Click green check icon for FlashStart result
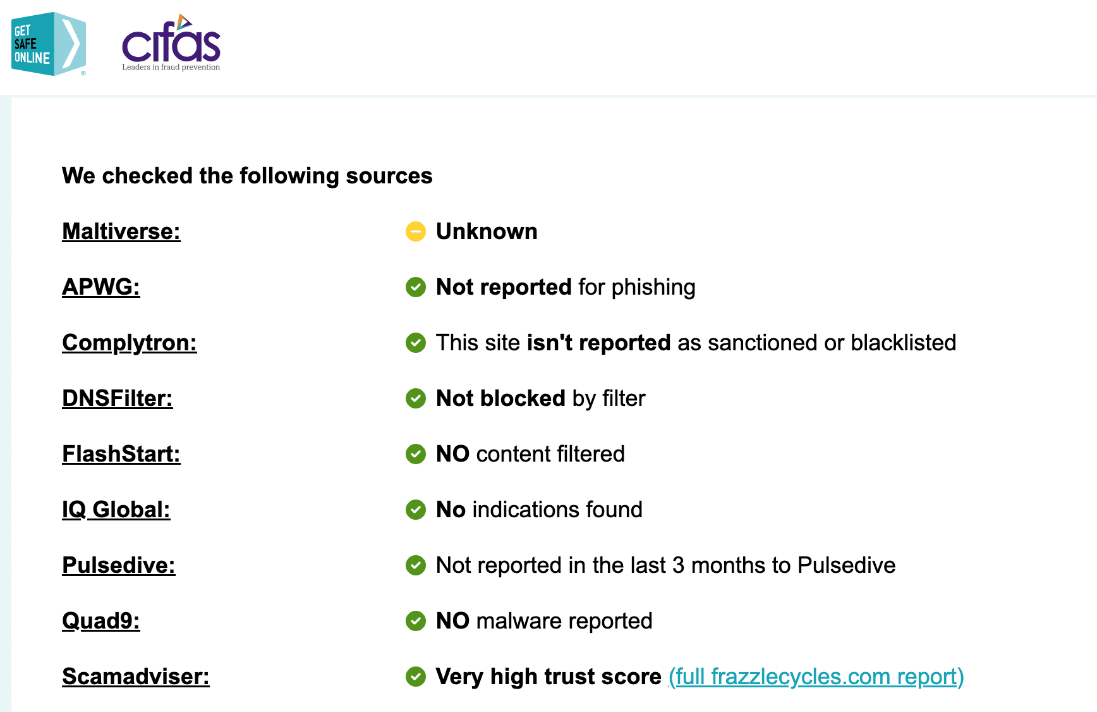The image size is (1097, 712). tap(415, 454)
